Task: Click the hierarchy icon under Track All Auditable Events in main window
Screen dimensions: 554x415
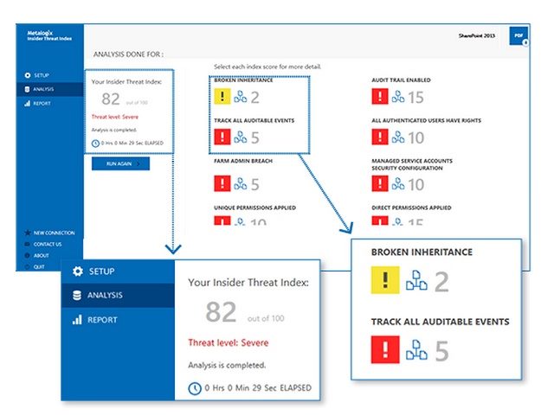Action: (241, 137)
